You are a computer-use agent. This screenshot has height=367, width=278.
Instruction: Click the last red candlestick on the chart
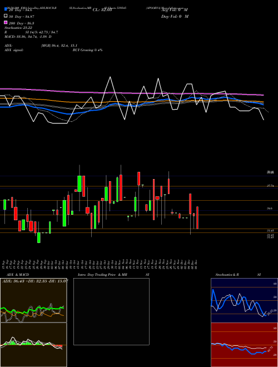point(197,217)
